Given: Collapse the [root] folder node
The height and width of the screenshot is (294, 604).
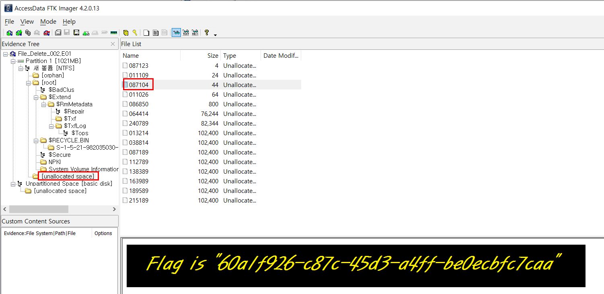Looking at the screenshot, I should (28, 83).
